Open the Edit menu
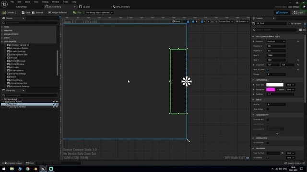 pos(19,2)
